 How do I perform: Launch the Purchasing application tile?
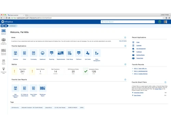34,53
